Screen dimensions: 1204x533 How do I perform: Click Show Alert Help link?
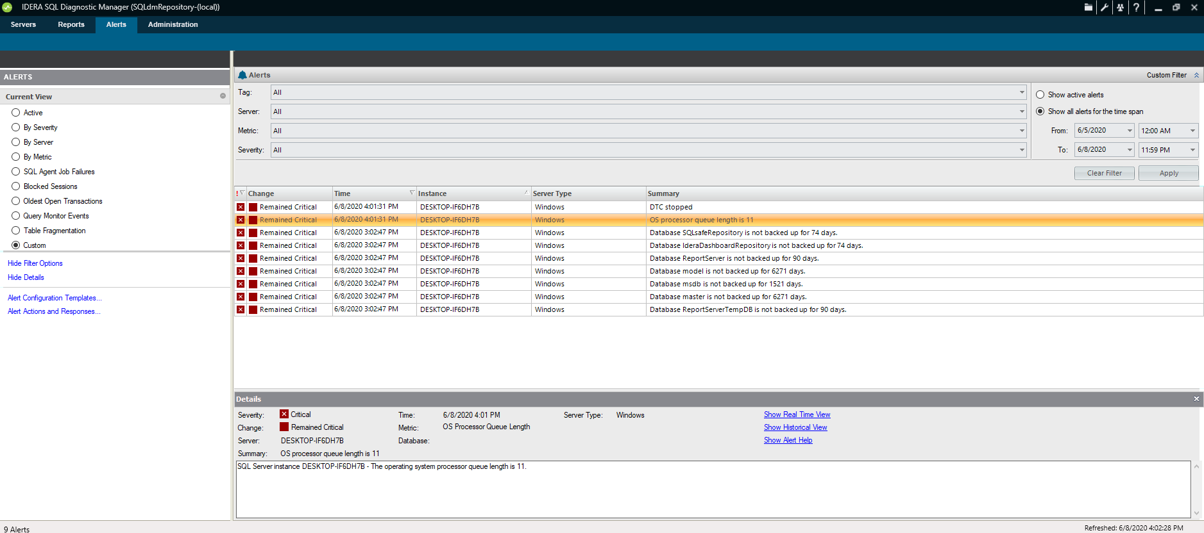tap(788, 440)
